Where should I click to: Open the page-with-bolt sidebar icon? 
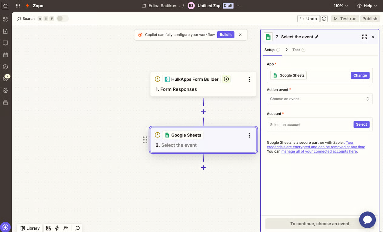(5, 31)
